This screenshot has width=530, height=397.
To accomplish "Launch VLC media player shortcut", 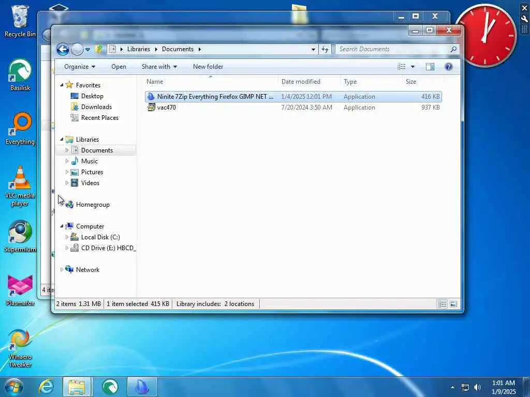I will click(x=20, y=186).
